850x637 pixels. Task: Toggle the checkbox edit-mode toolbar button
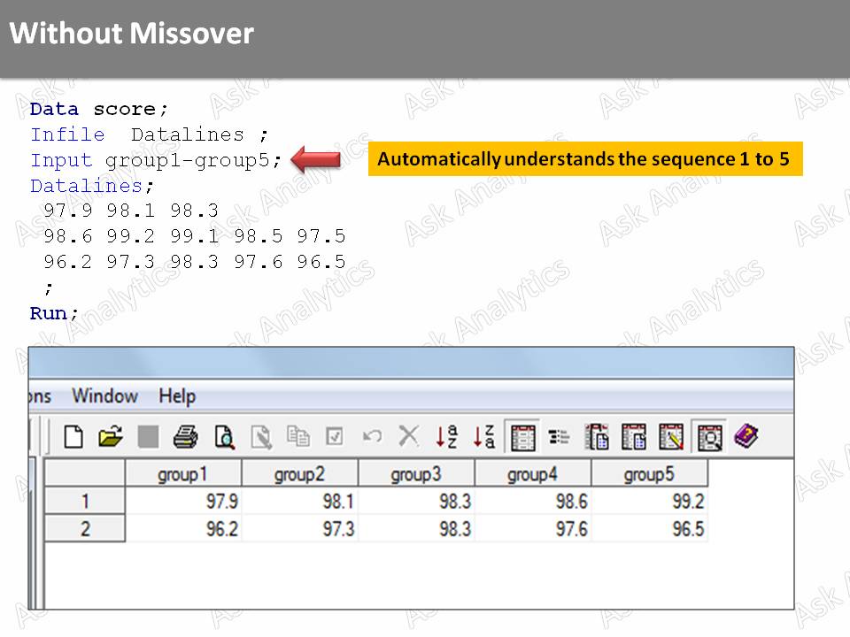334,436
